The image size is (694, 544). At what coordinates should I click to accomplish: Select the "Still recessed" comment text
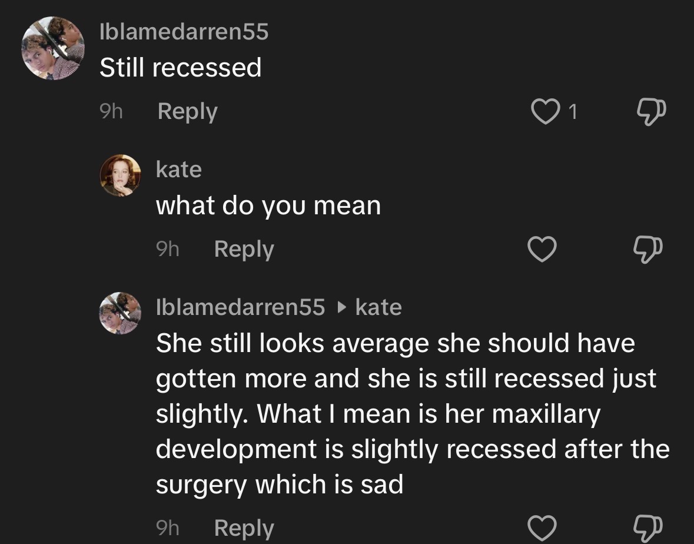point(180,68)
